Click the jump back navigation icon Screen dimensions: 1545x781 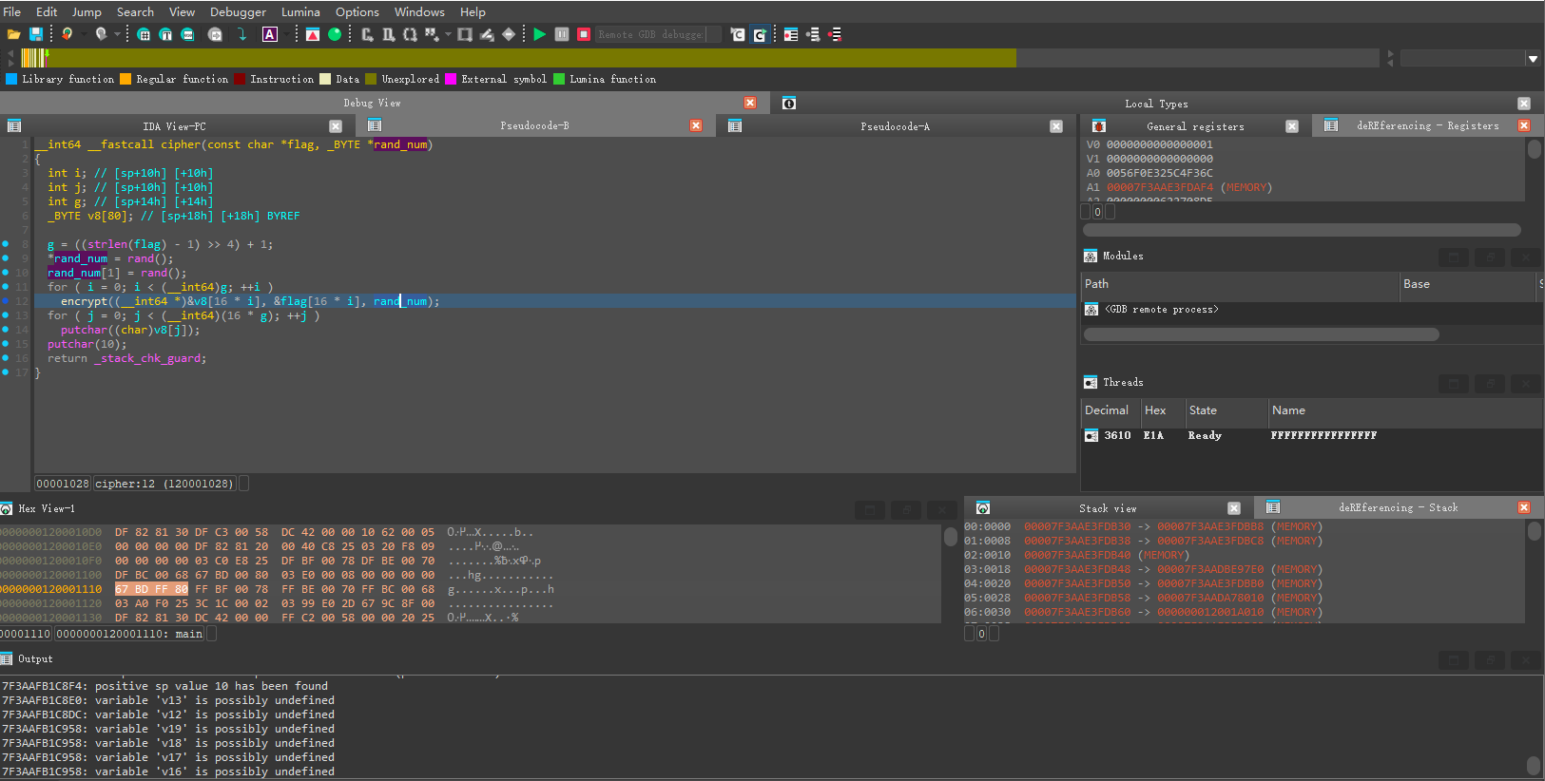(x=67, y=34)
